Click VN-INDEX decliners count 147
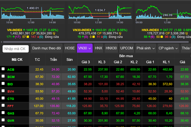This screenshot has width=191, height=127. click(34, 37)
